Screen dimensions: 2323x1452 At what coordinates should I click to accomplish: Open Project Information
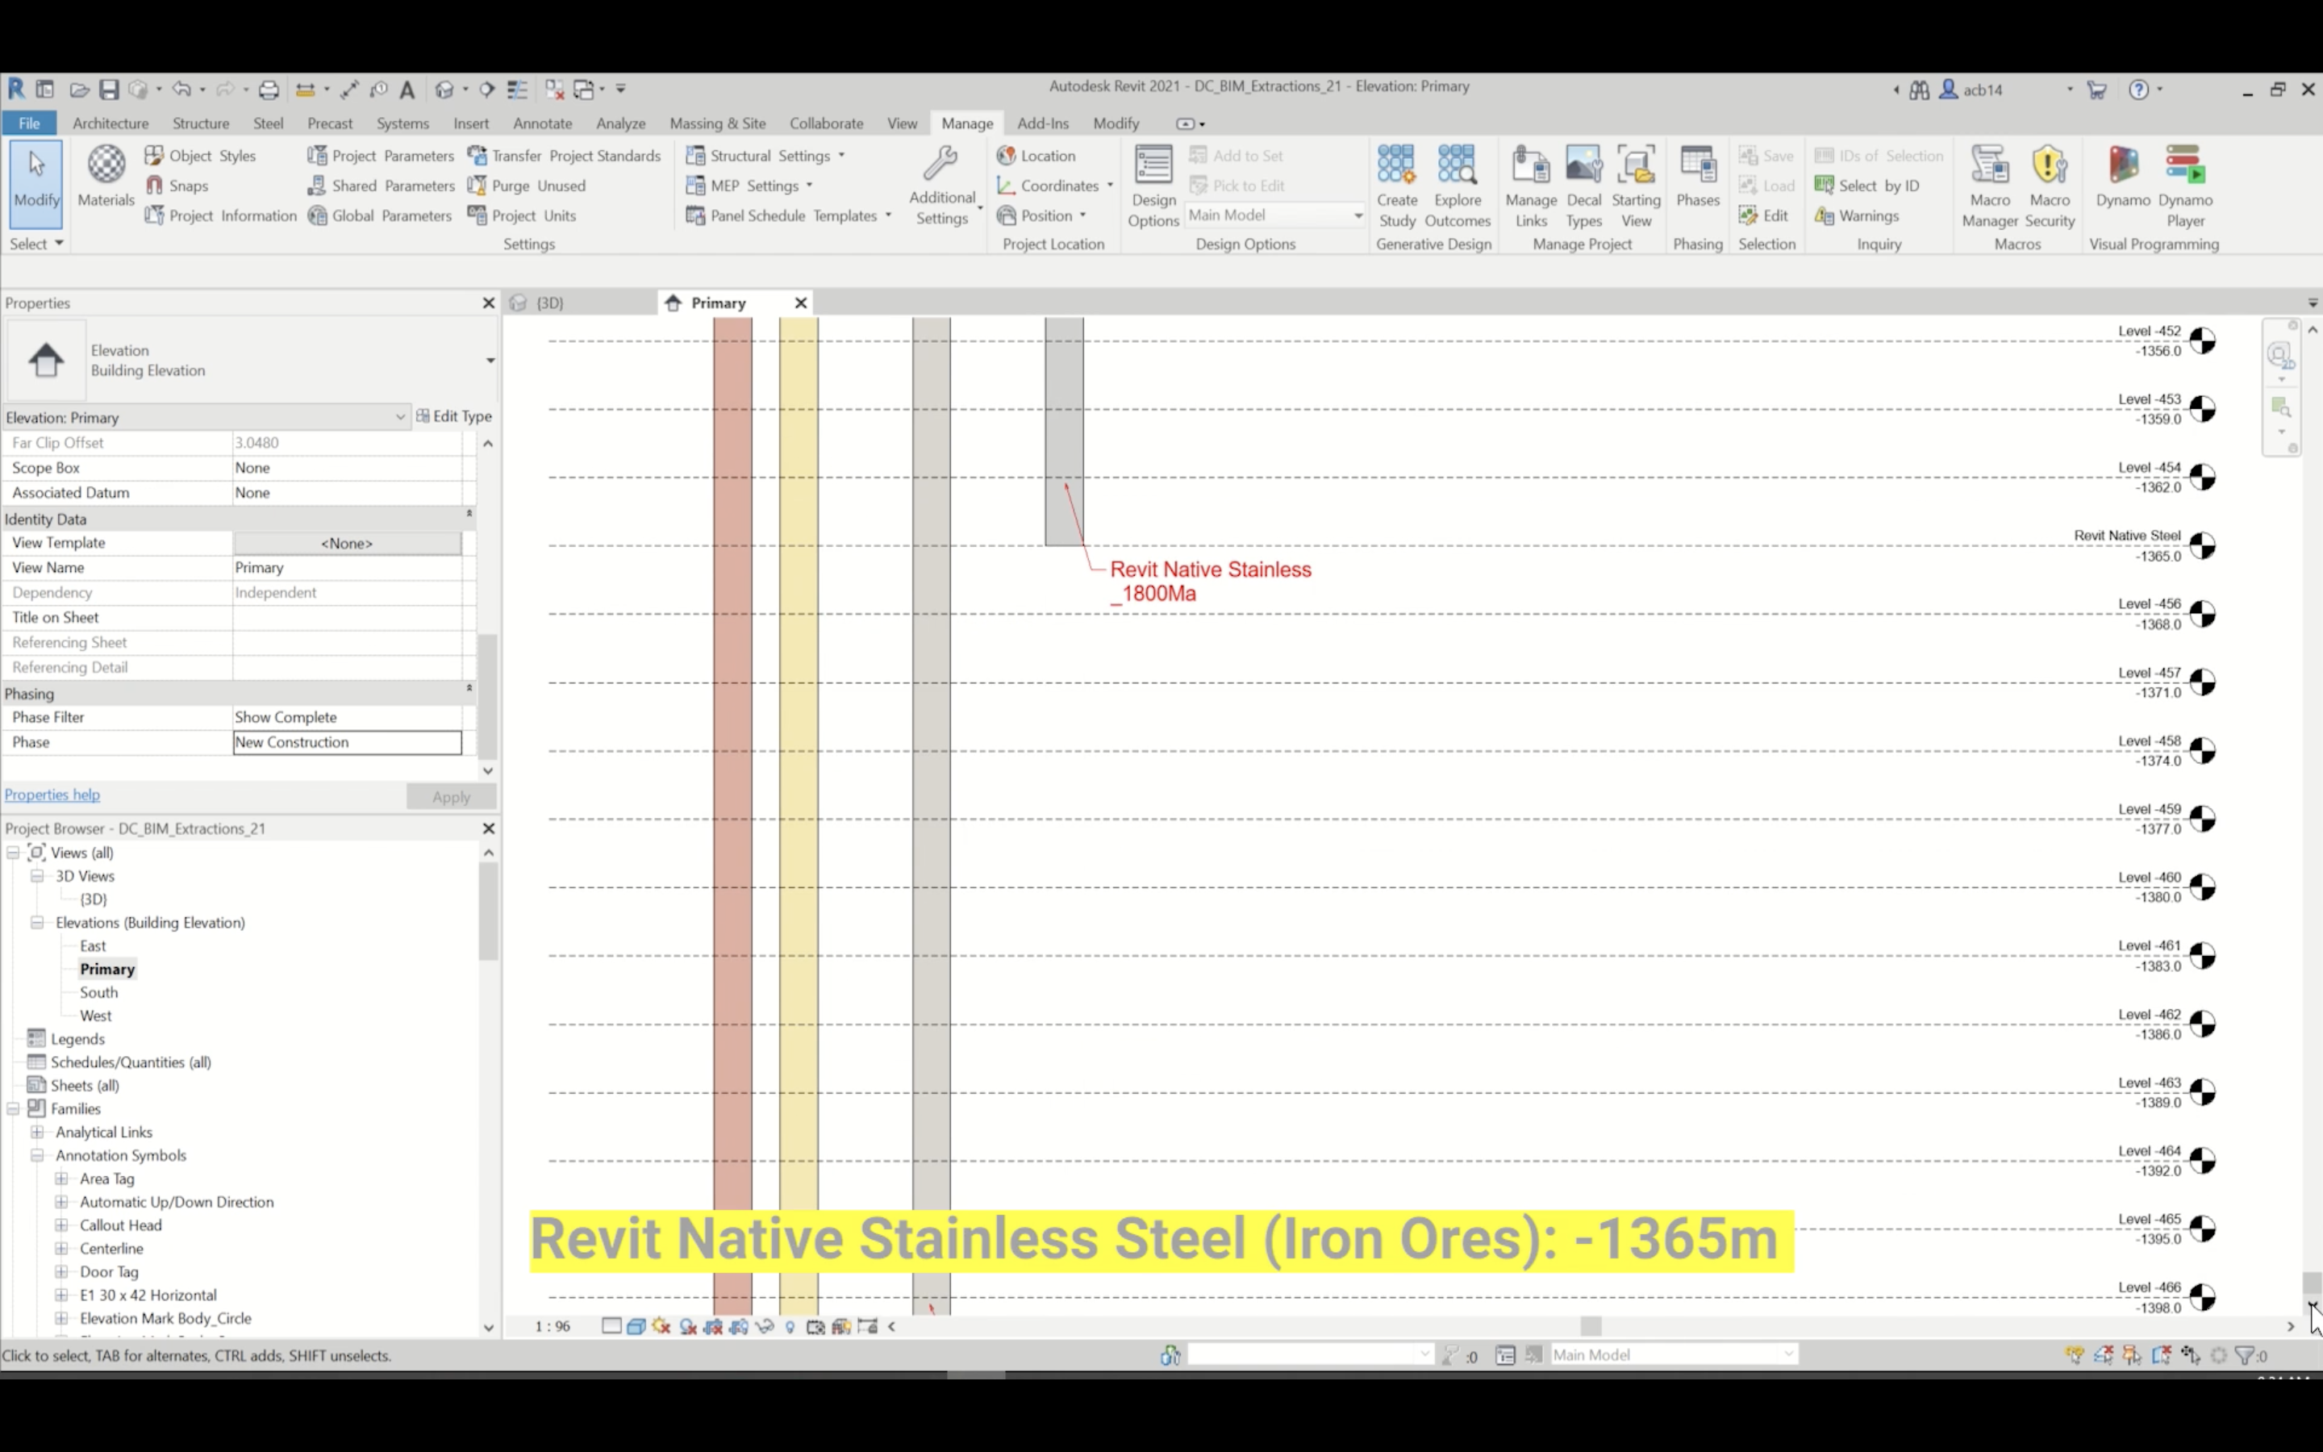[x=221, y=215]
